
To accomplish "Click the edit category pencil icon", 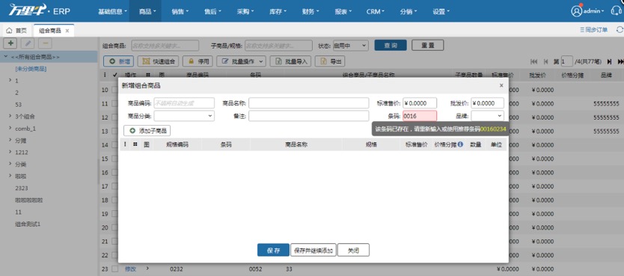I will (28, 43).
